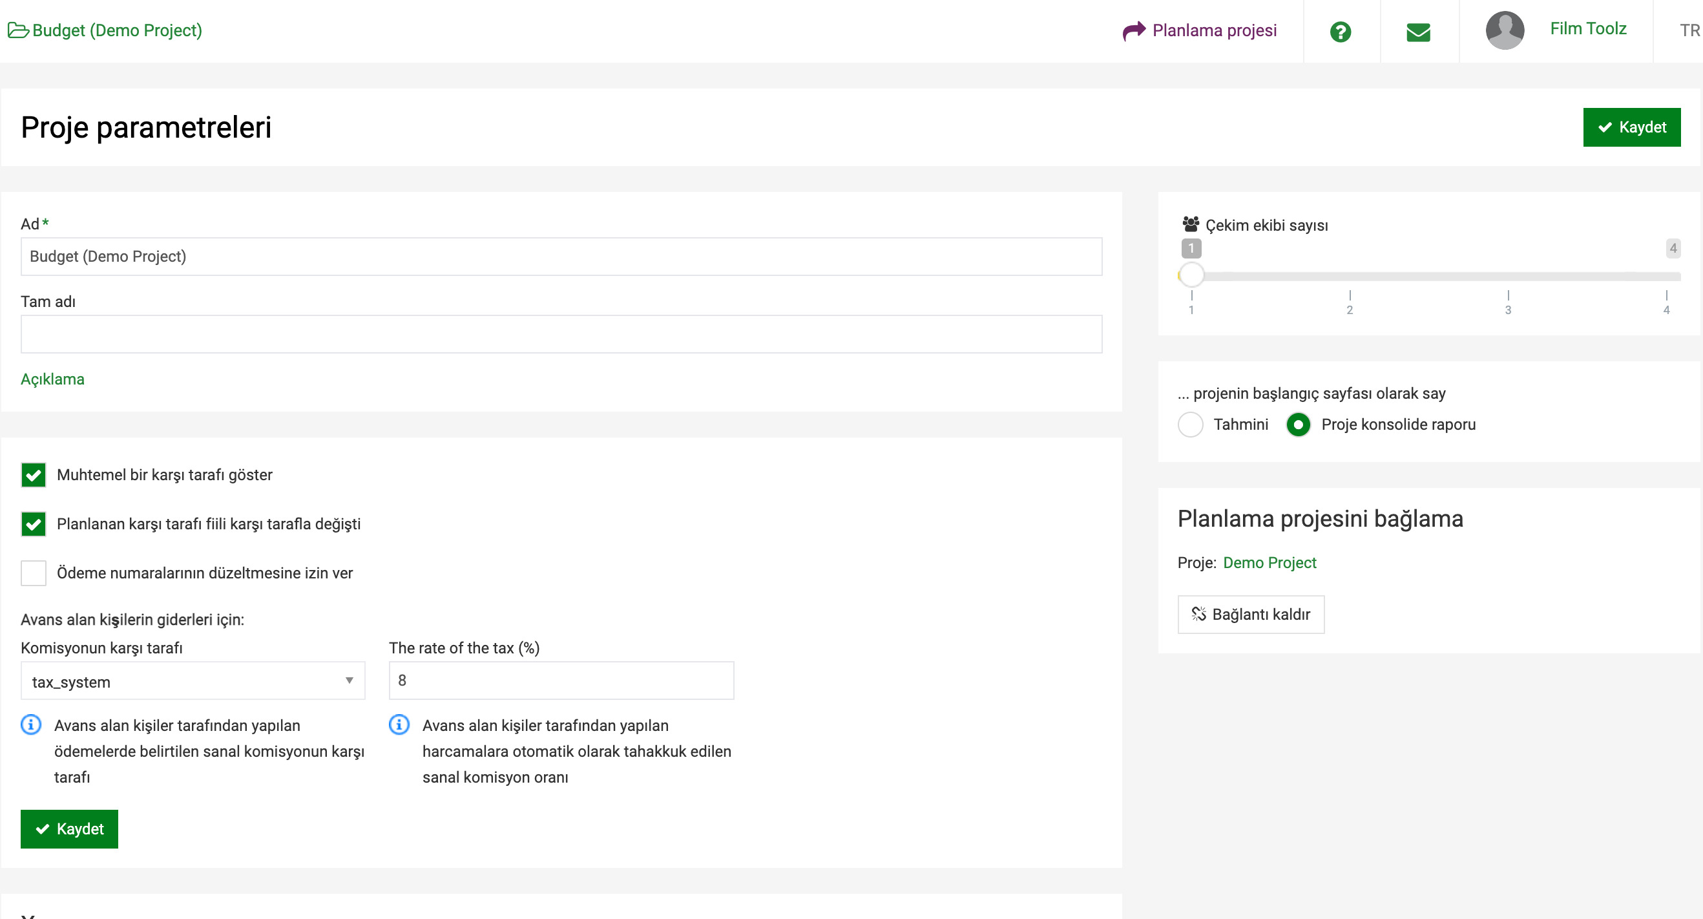Click the Çekim ekibi sayısı slider handle

click(x=1191, y=275)
